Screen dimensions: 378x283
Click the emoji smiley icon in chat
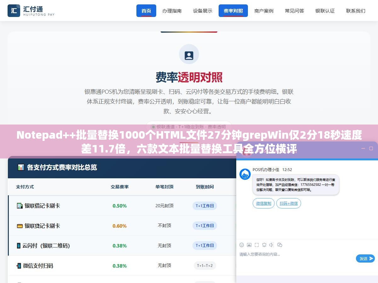pos(242,245)
